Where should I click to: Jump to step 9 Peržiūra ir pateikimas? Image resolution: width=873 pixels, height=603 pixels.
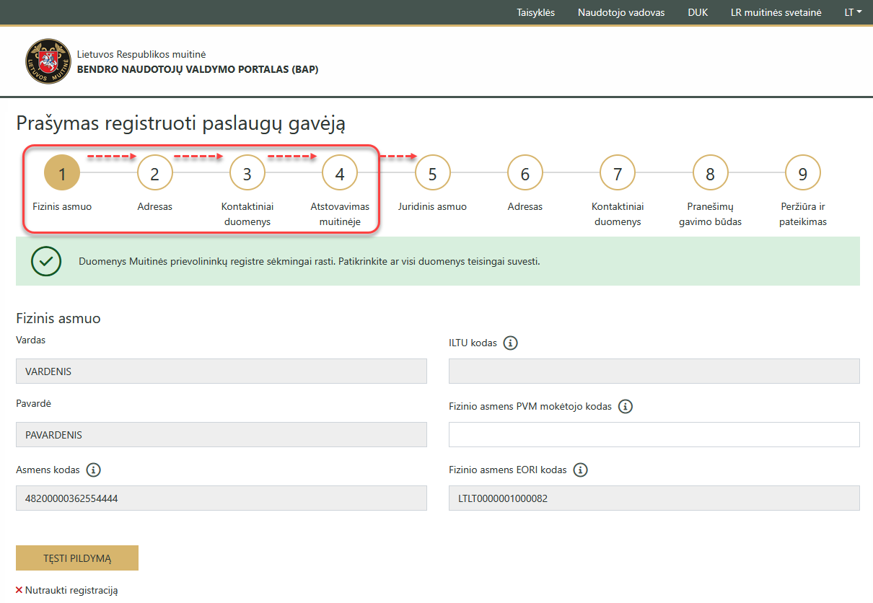click(802, 172)
